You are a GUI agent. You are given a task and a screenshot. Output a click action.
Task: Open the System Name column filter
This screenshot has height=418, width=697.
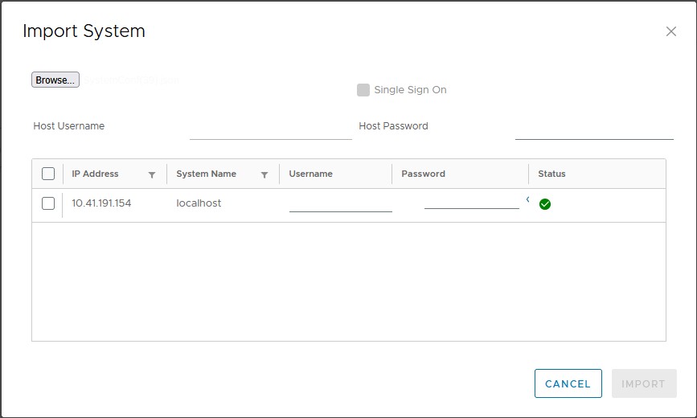click(264, 174)
